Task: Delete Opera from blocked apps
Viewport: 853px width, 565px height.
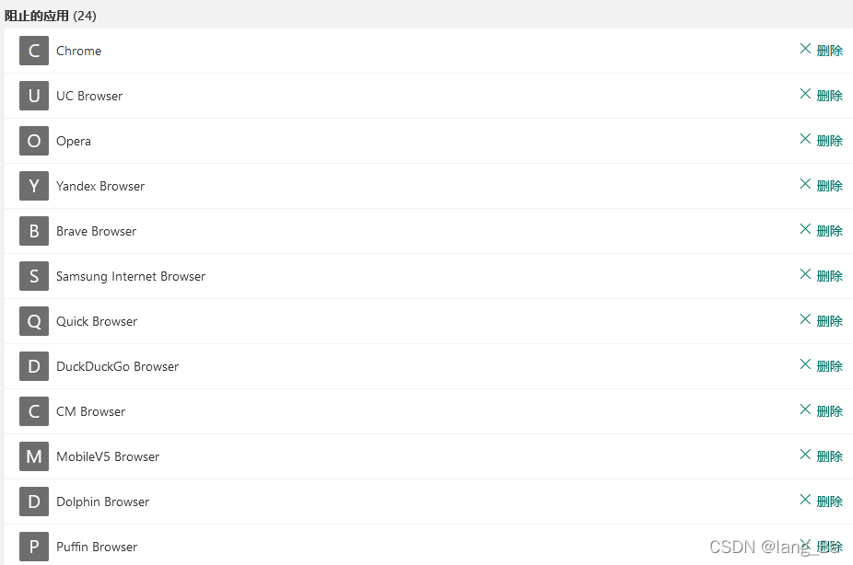Action: click(821, 140)
